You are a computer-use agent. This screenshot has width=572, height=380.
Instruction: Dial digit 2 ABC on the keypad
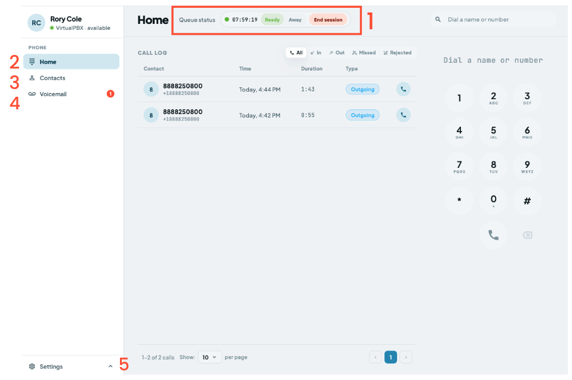(493, 98)
